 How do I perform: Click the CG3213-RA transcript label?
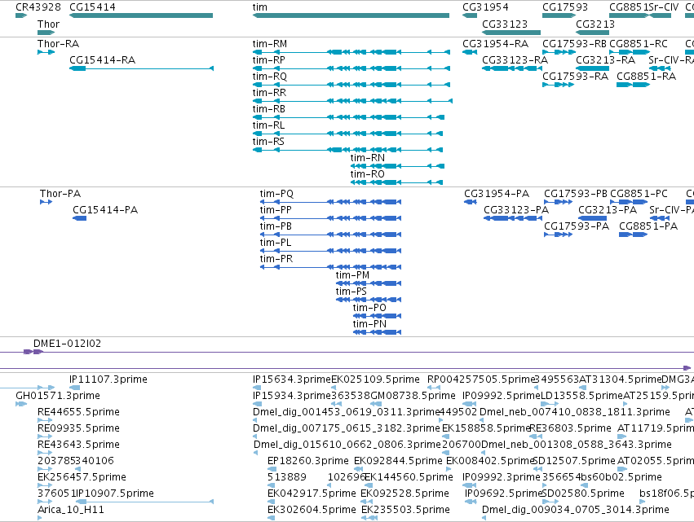605,60
